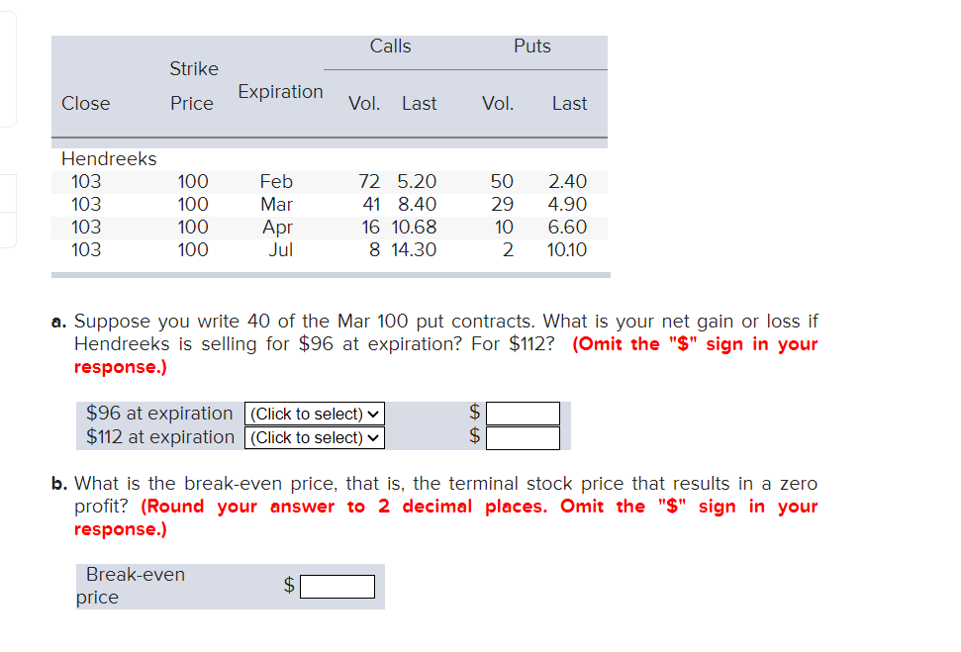Click the Calls column heading
Image resolution: width=961 pixels, height=652 pixels.
(390, 46)
